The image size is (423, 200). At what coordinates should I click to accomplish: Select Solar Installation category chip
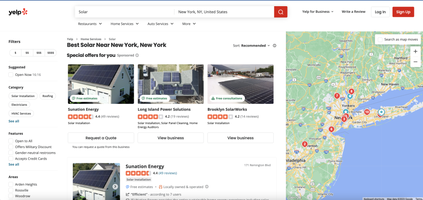pos(23,96)
